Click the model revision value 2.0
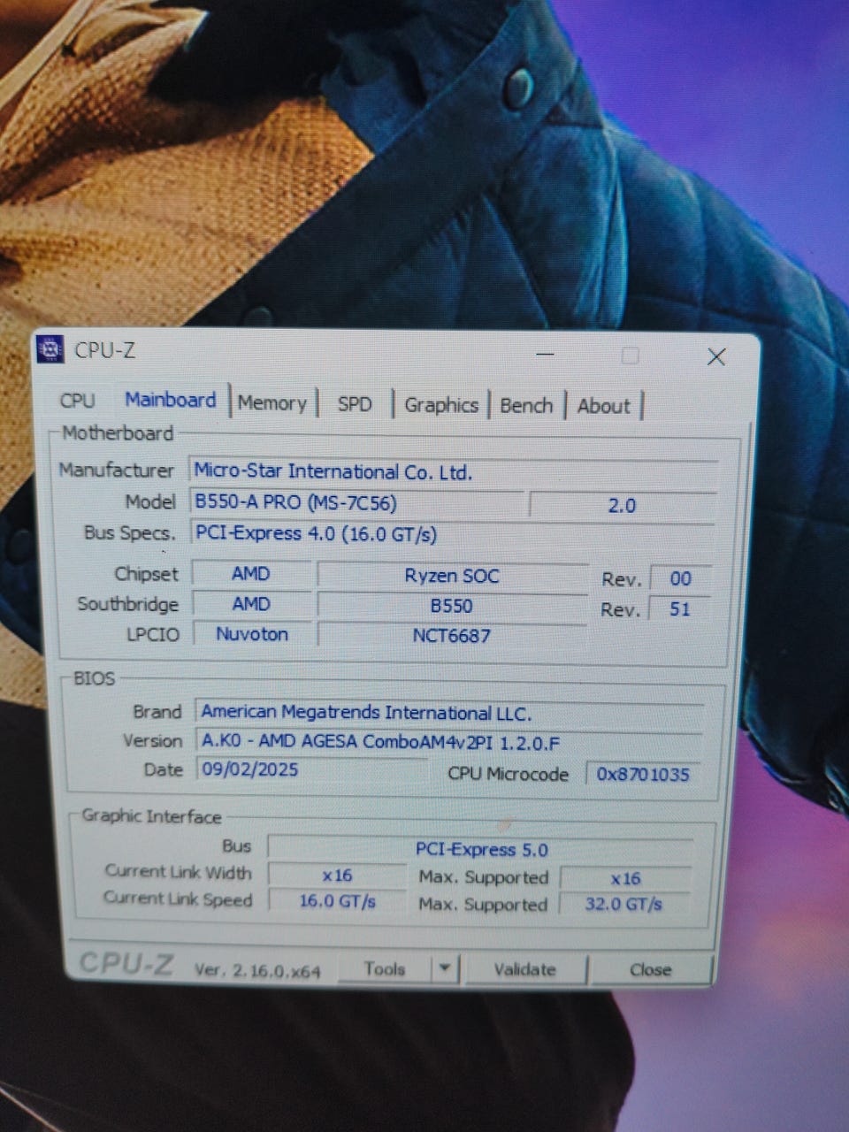849x1132 pixels. (x=622, y=505)
